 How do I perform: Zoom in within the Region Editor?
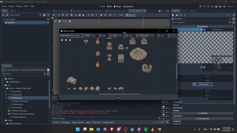pos(70,40)
